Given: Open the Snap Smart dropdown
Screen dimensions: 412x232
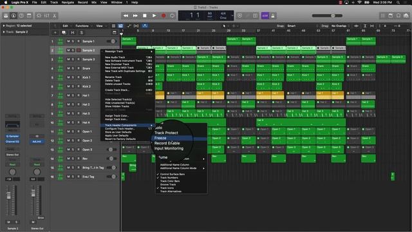Looking at the screenshot, I should [x=302, y=26].
